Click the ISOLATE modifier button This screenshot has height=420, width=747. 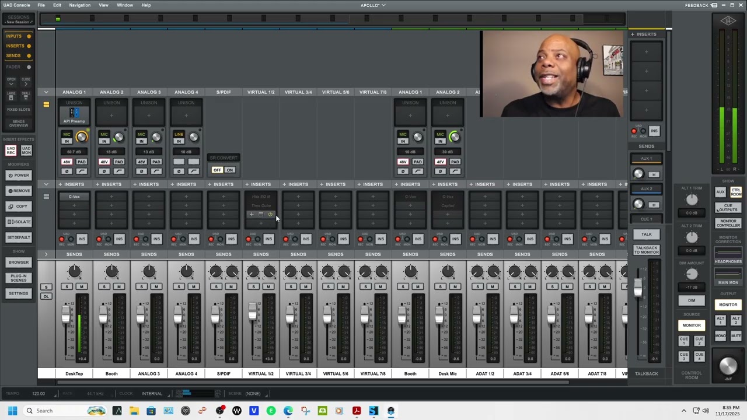pos(19,222)
